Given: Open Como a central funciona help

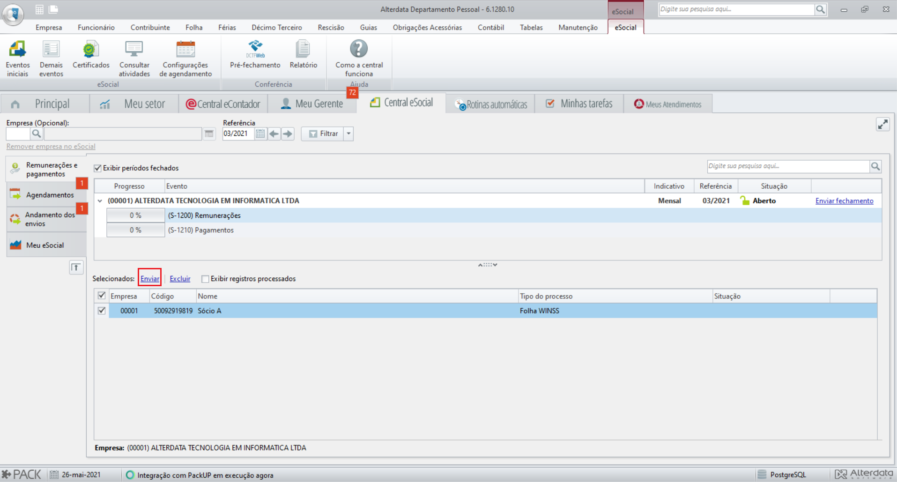Looking at the screenshot, I should (x=359, y=59).
